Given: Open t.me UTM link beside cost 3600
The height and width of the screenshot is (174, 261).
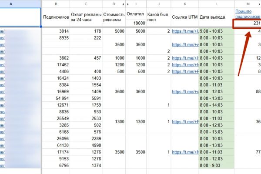Looking at the screenshot, I should 185,92.
